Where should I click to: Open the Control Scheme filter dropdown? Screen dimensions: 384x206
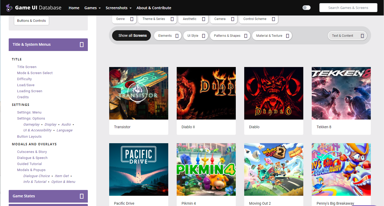click(258, 19)
